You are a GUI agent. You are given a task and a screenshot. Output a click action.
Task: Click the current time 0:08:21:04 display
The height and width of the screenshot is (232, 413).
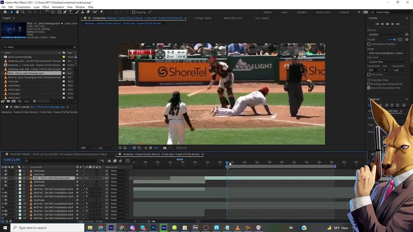(x=12, y=160)
